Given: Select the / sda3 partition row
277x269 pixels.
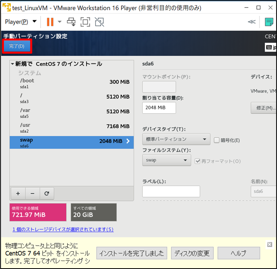Looking at the screenshot, I should pos(72,98).
